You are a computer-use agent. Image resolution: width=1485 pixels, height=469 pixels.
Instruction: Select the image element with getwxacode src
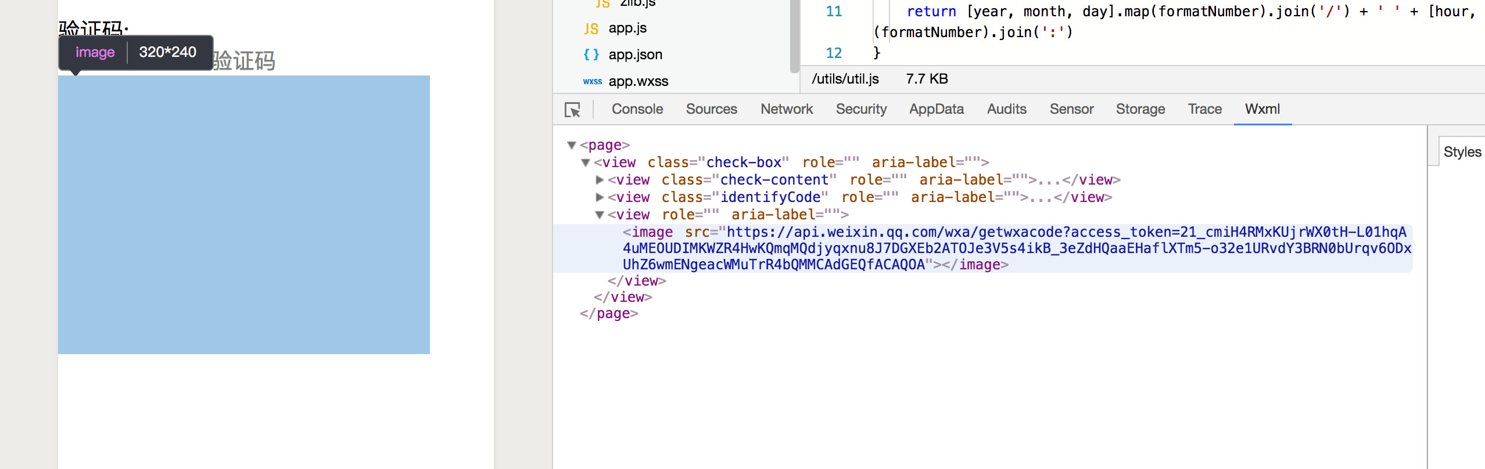pyautogui.click(x=982, y=248)
